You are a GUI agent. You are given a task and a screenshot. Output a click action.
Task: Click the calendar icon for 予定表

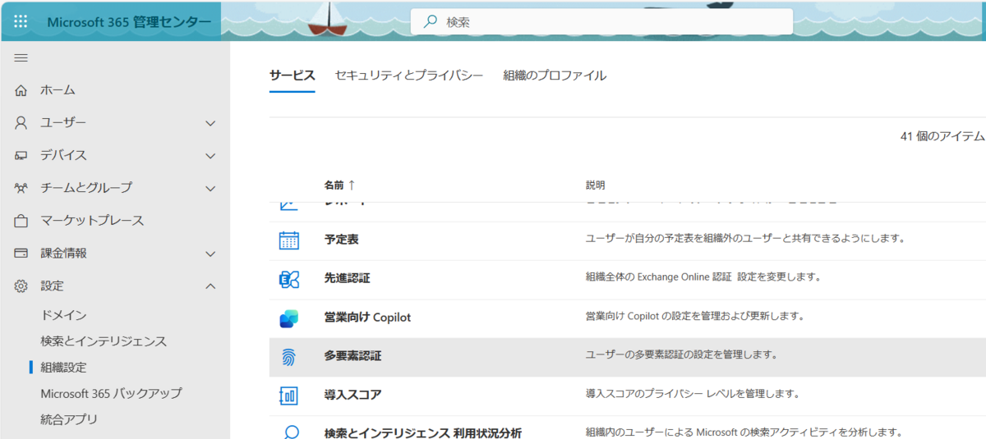click(289, 240)
